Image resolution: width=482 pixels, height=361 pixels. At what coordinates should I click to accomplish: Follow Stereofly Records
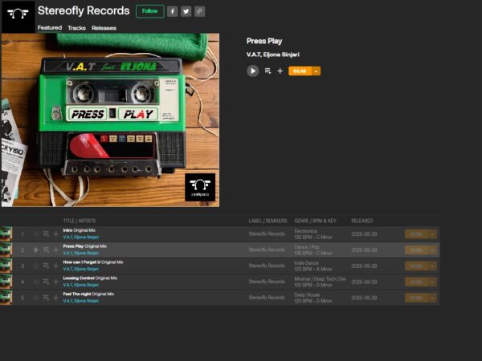click(149, 11)
